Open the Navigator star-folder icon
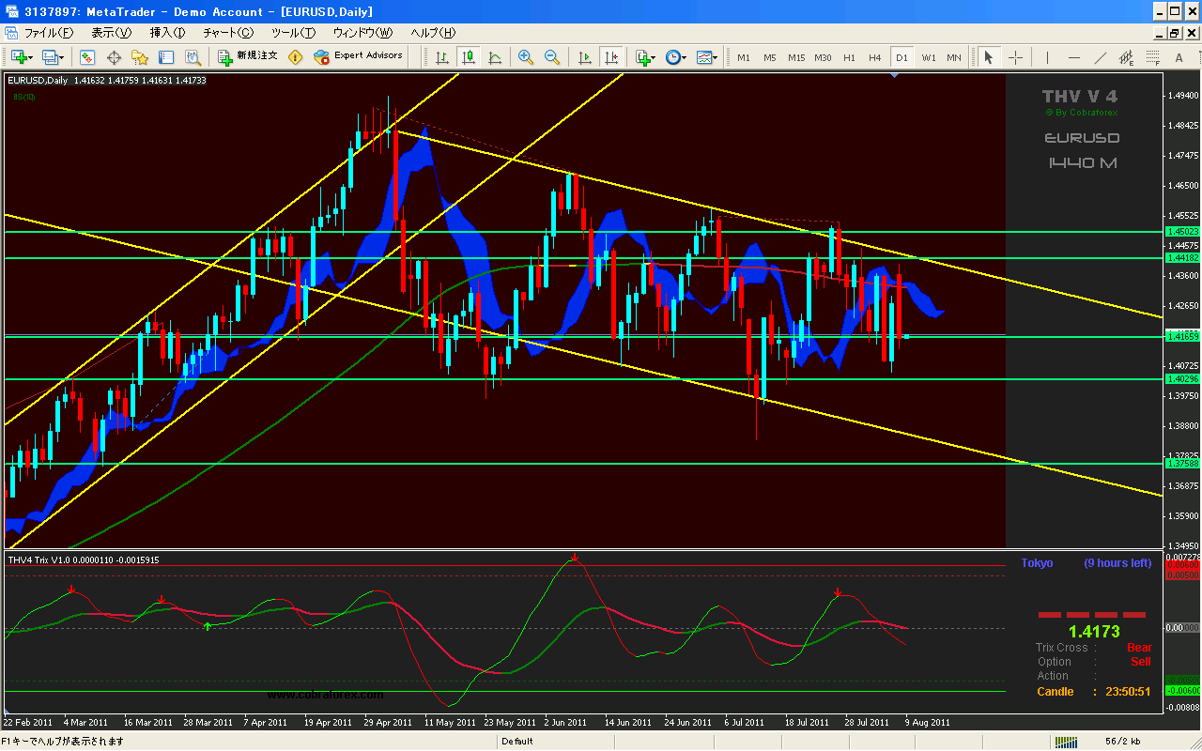Image resolution: width=1202 pixels, height=751 pixels. click(139, 57)
